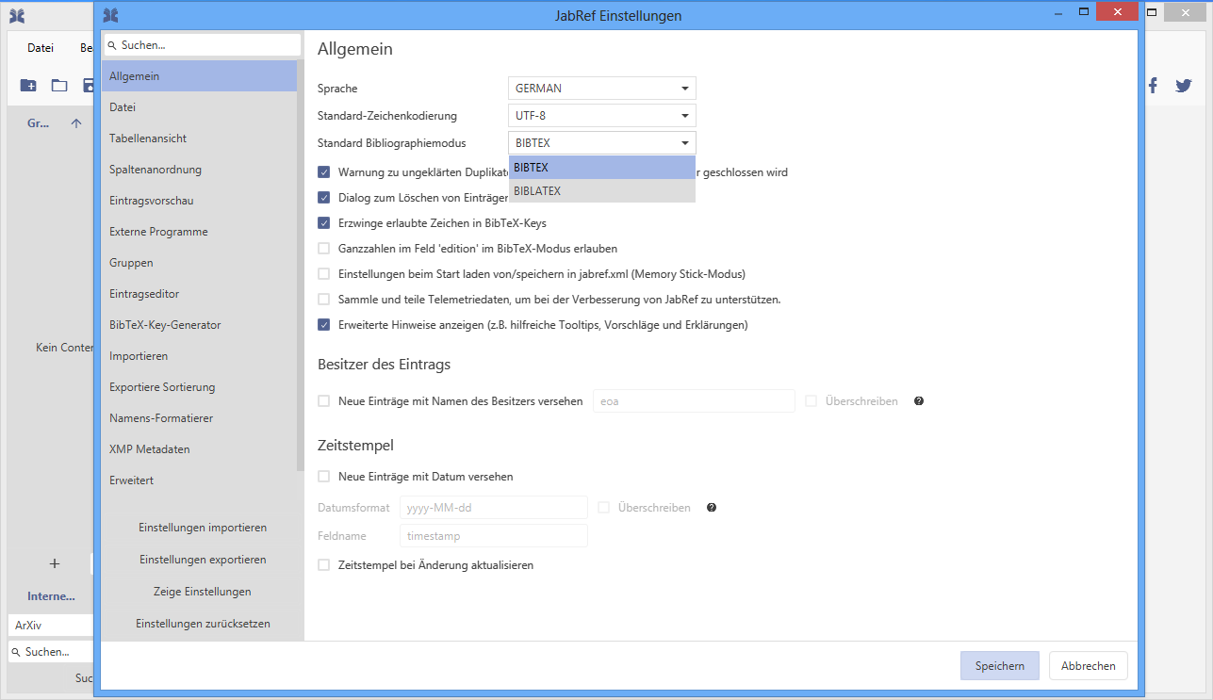Open Eintragseditor settings category
Viewport: 1213px width, 700px height.
[200, 294]
